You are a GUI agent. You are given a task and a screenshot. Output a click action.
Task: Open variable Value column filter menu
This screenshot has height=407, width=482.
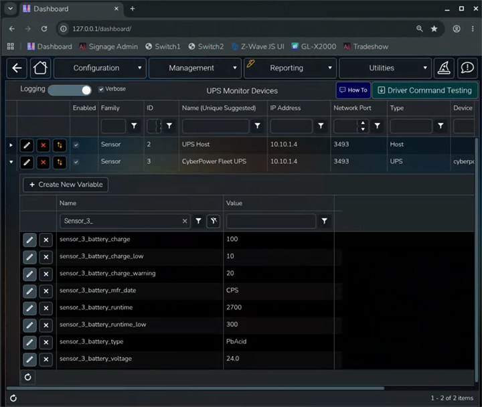[x=324, y=221]
